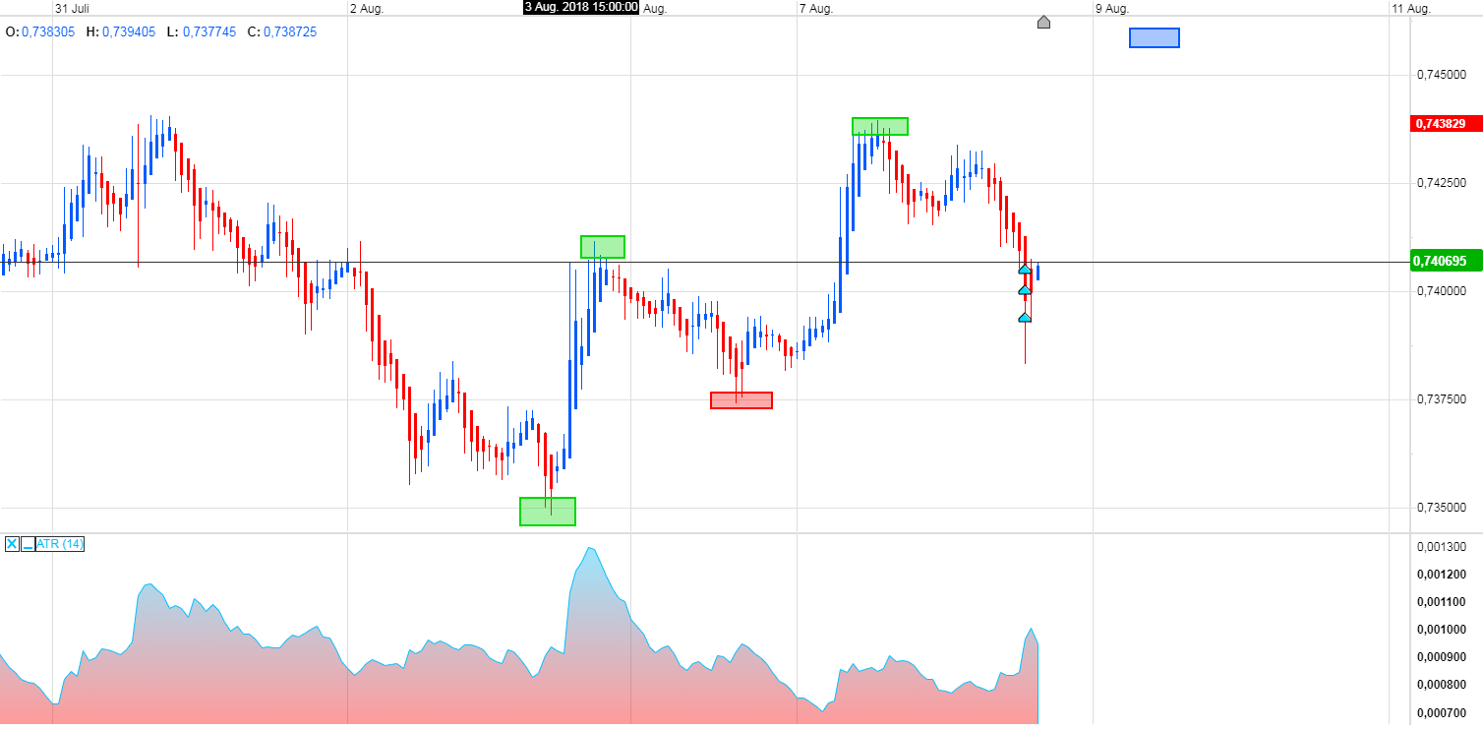Select the green box at the 7 Aug. peak
The width and height of the screenshot is (1483, 730).
tap(879, 126)
